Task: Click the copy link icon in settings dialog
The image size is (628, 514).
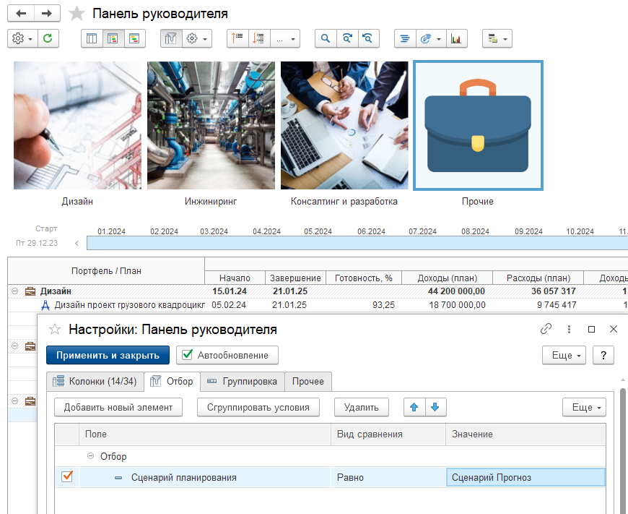Action: (546, 329)
